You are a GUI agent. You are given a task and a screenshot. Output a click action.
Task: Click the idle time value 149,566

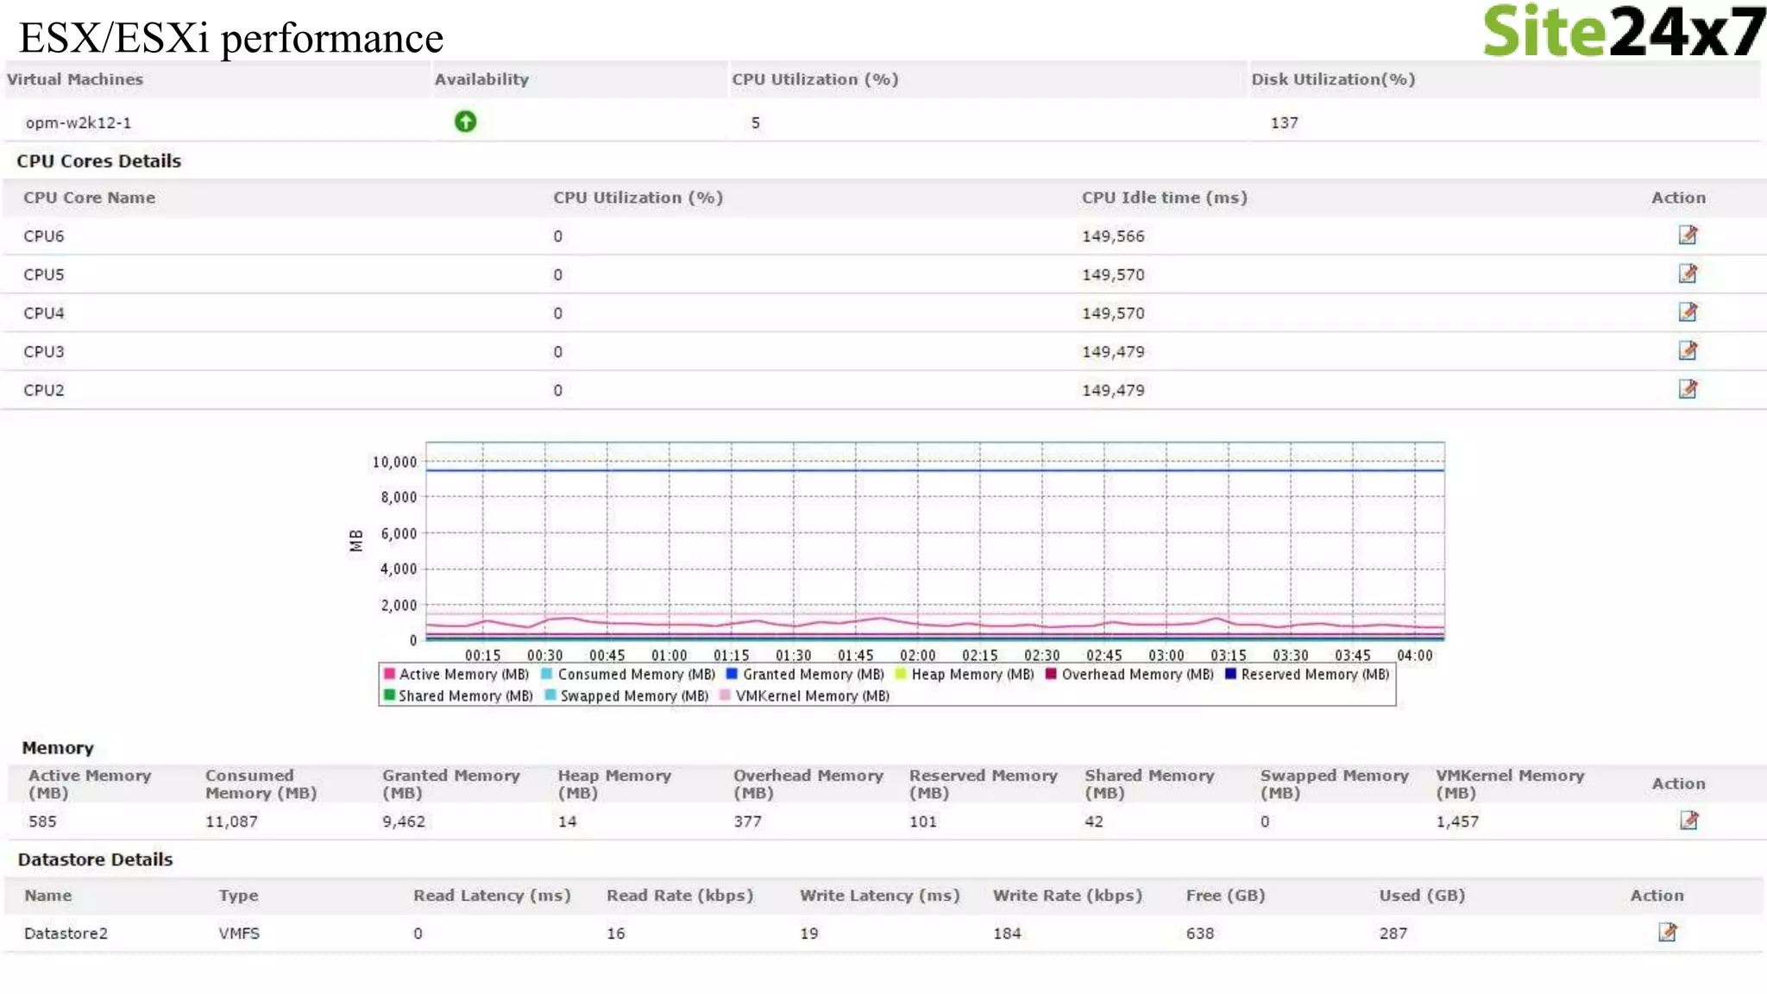(x=1113, y=236)
